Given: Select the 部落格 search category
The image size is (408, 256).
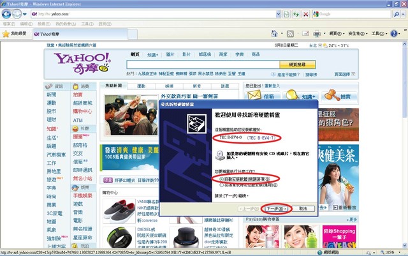Looking at the screenshot, I should click(x=205, y=54).
